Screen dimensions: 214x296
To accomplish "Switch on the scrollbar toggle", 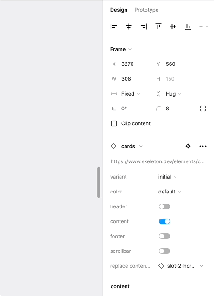I will pos(164,251).
